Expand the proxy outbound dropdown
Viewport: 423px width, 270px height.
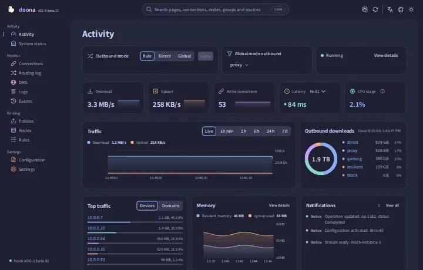(239, 65)
